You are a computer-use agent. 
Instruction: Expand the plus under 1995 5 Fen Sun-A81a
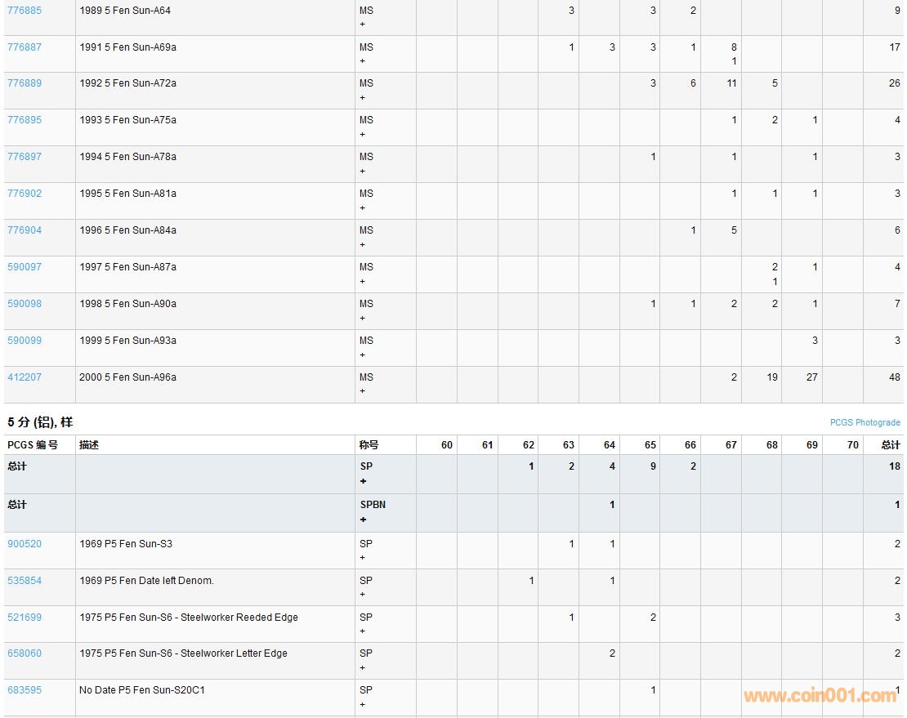363,208
